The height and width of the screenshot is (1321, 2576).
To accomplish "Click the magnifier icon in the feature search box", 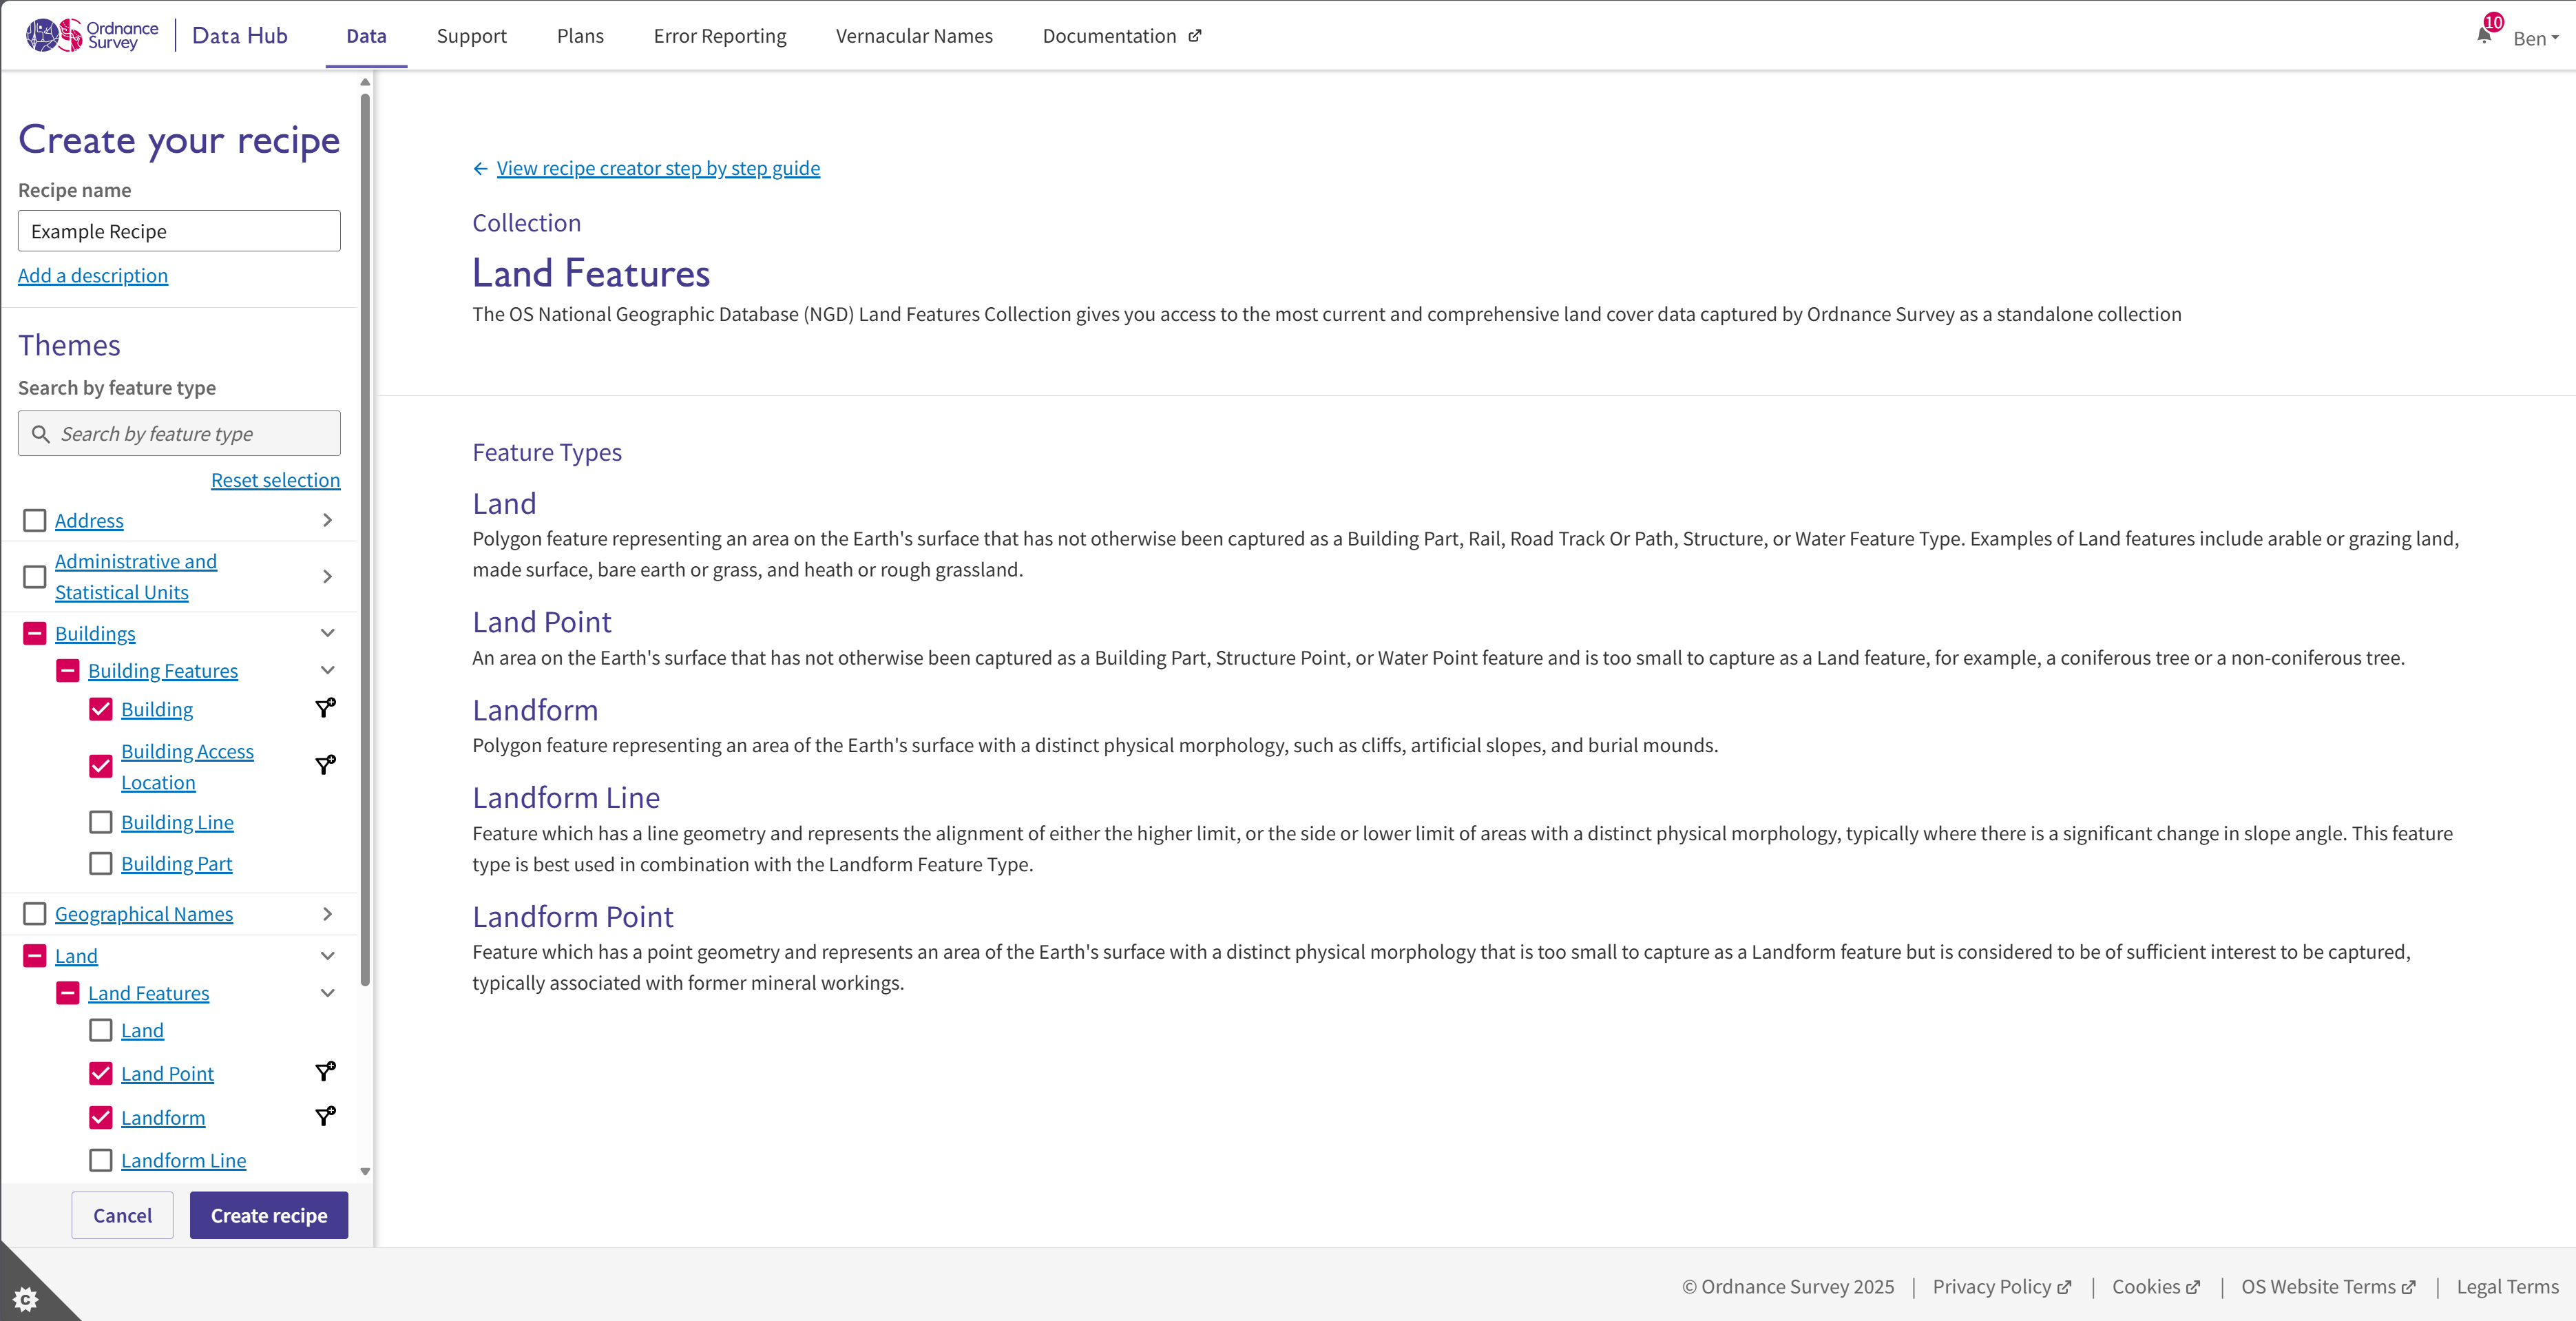I will 41,433.
